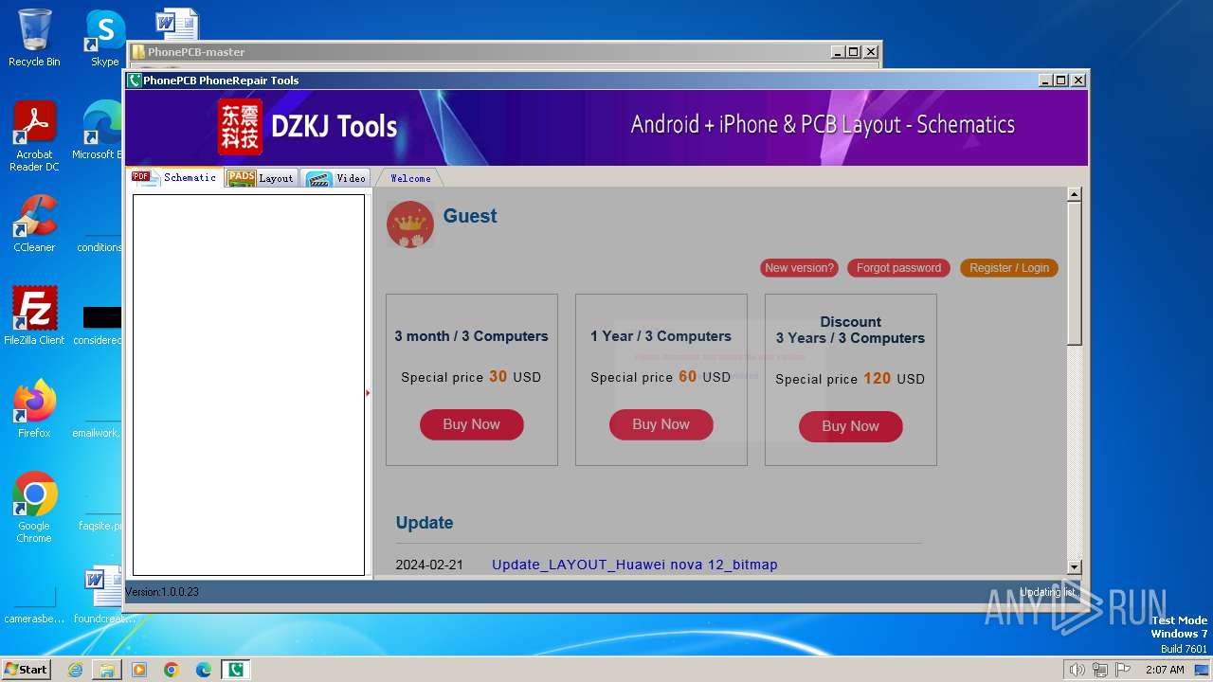
Task: Click the volume tray icon
Action: click(1077, 670)
